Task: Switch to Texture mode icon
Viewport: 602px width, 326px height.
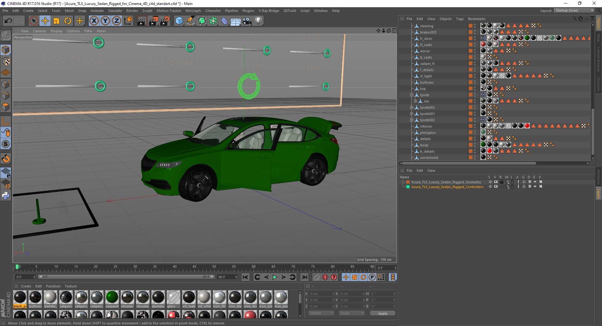Action: pos(6,61)
